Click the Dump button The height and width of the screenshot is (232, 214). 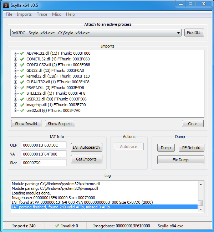tap(166, 148)
